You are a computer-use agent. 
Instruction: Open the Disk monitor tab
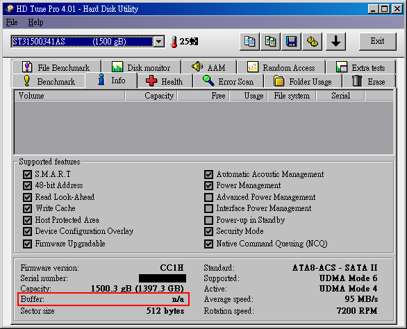(142, 67)
